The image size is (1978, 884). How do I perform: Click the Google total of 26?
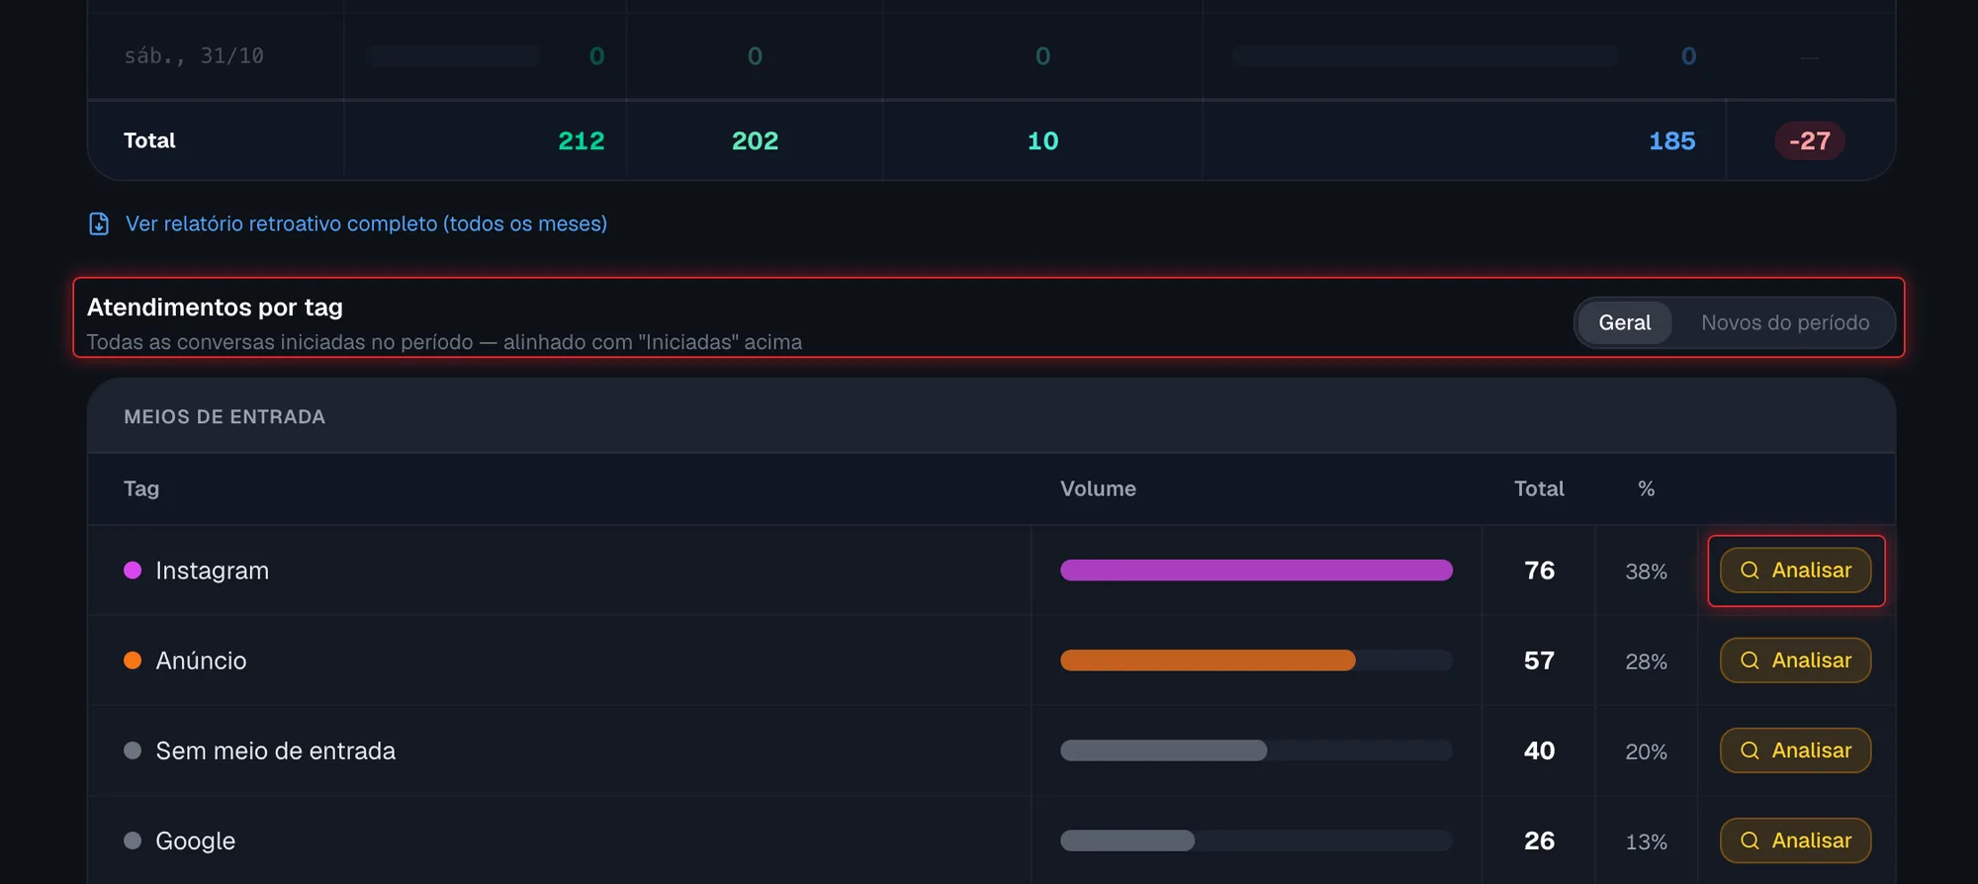pyautogui.click(x=1539, y=840)
